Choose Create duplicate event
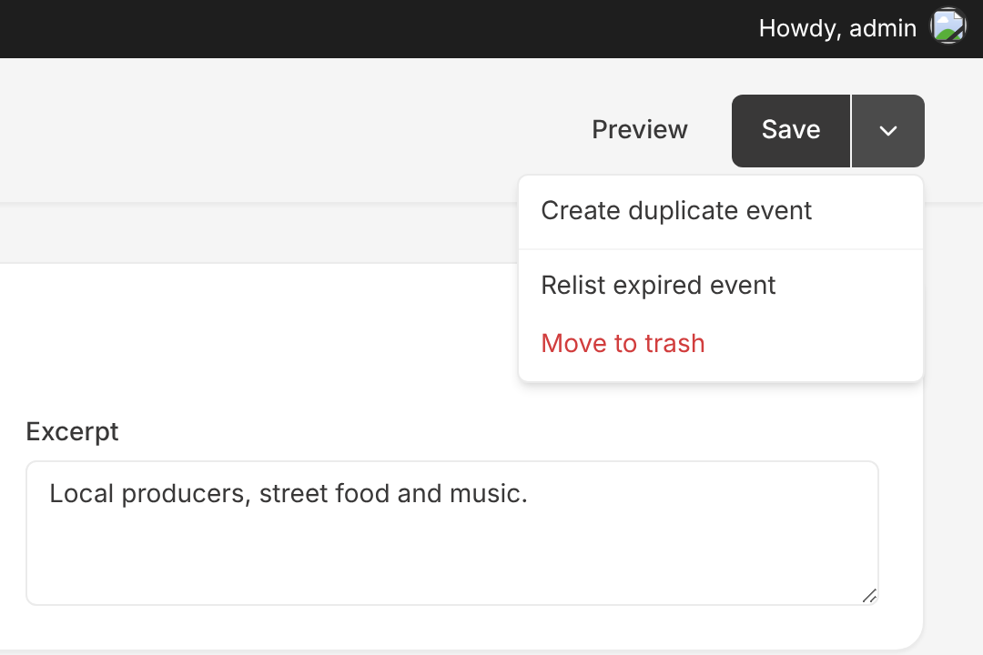Viewport: 983px width, 655px height. [x=720, y=211]
